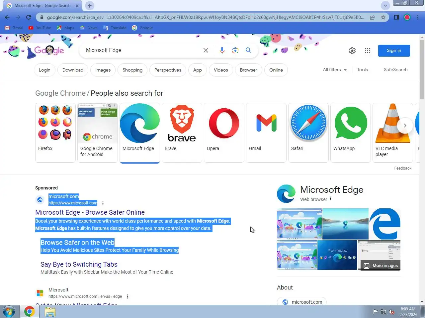This screenshot has height=318, width=425.
Task: Click the volume icon in system tray
Action: [x=392, y=312]
